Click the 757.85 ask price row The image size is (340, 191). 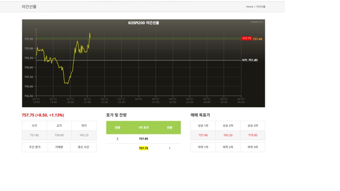click(144, 139)
